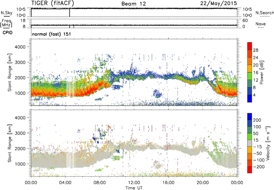This screenshot has height=190, width=274.
Task: Pick the bright blue top segment of velocity colorbar
Action: [250, 117]
